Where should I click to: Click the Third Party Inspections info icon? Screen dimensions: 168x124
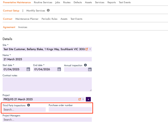[29, 105]
